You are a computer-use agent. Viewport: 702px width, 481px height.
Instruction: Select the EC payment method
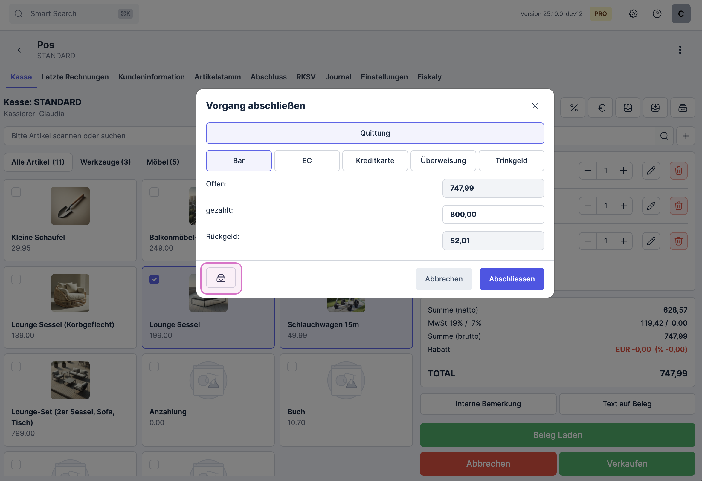coord(306,161)
